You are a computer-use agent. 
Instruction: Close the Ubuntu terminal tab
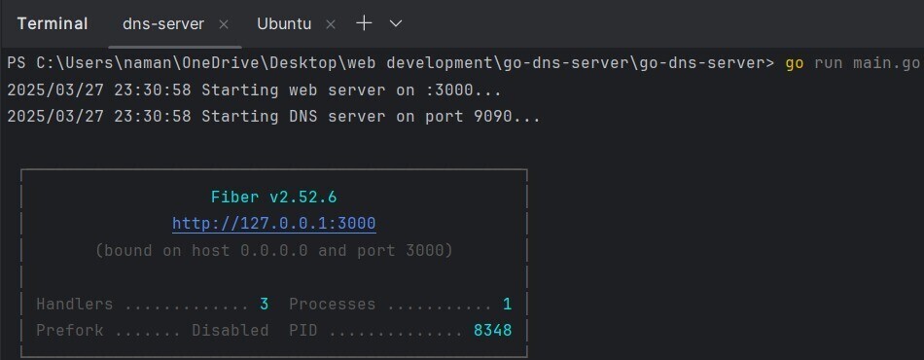point(331,24)
